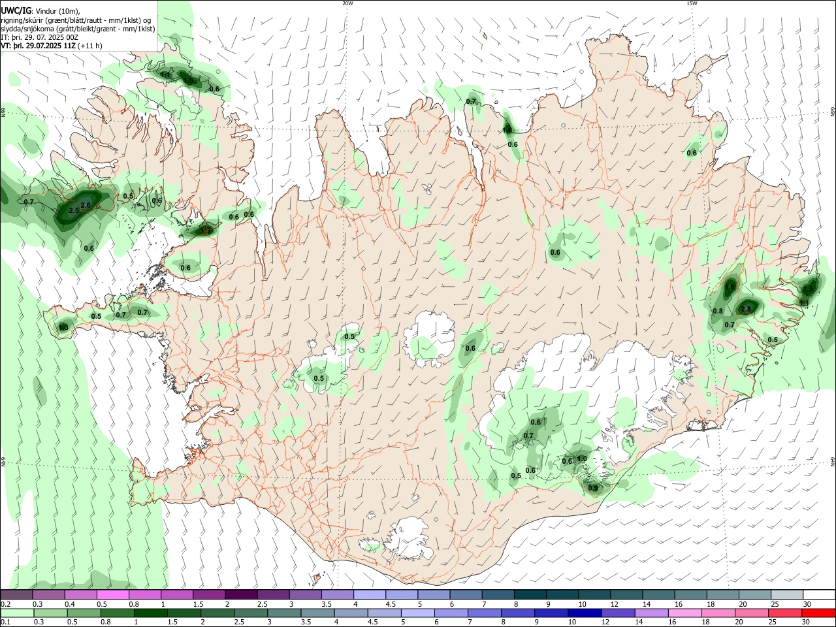Select the pale grey swatch starting at 25 in the upper scale

[787, 595]
